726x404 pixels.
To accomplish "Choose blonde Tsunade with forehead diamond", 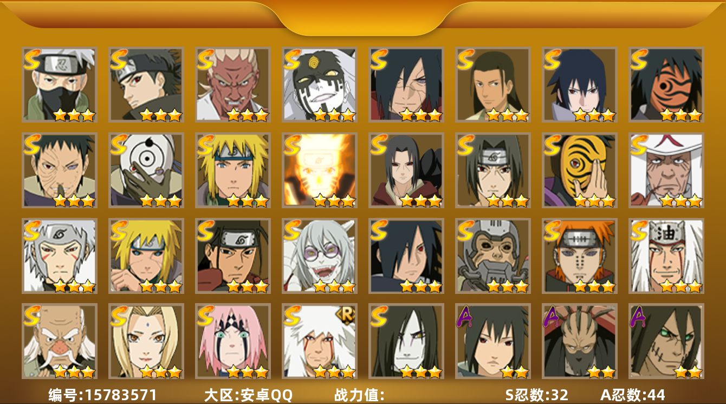I will coord(146,341).
